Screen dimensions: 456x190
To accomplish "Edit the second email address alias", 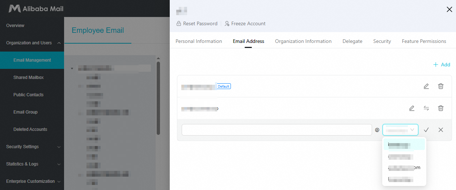I will (411, 108).
